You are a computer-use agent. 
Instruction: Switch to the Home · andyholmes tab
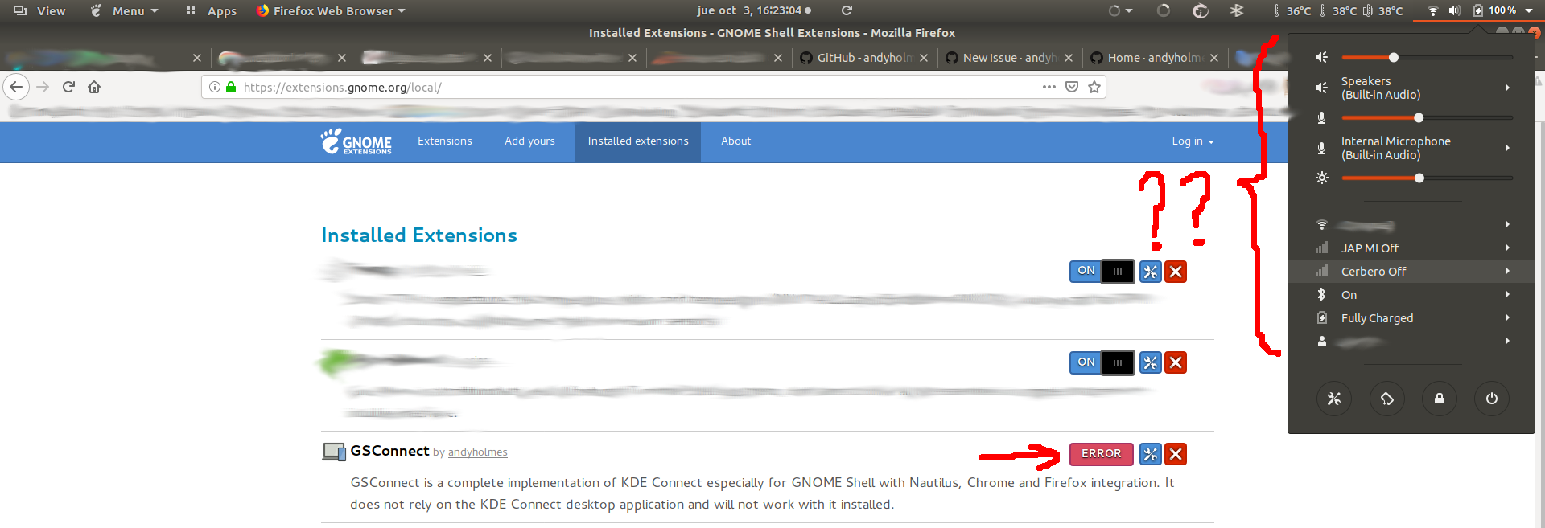(1155, 58)
